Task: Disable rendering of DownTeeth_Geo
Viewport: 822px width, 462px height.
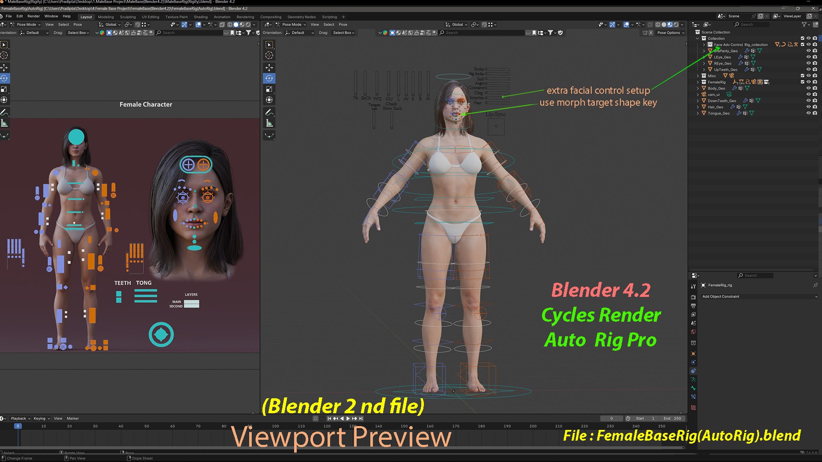Action: pyautogui.click(x=815, y=101)
